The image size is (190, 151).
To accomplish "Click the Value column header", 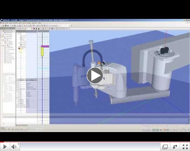I will click(32, 80).
